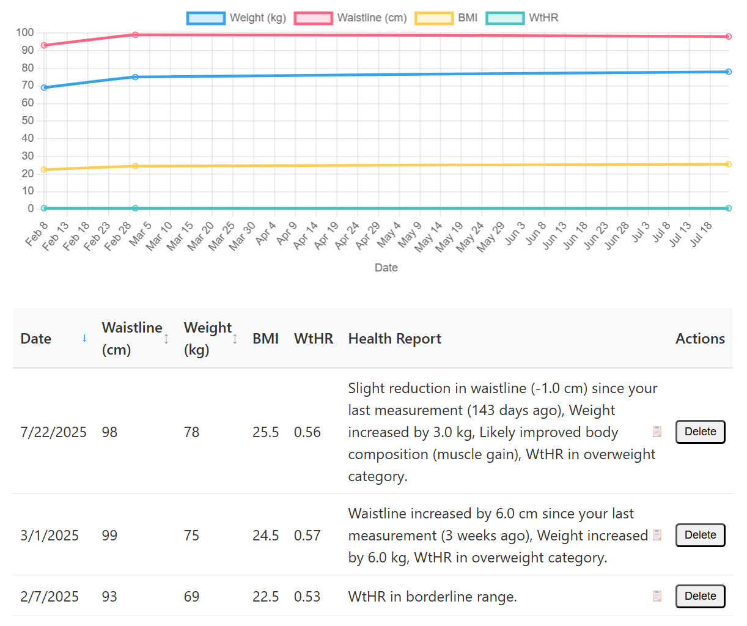Select the Mar 5 data point on the Weight line
The image size is (747, 626).
(x=134, y=76)
